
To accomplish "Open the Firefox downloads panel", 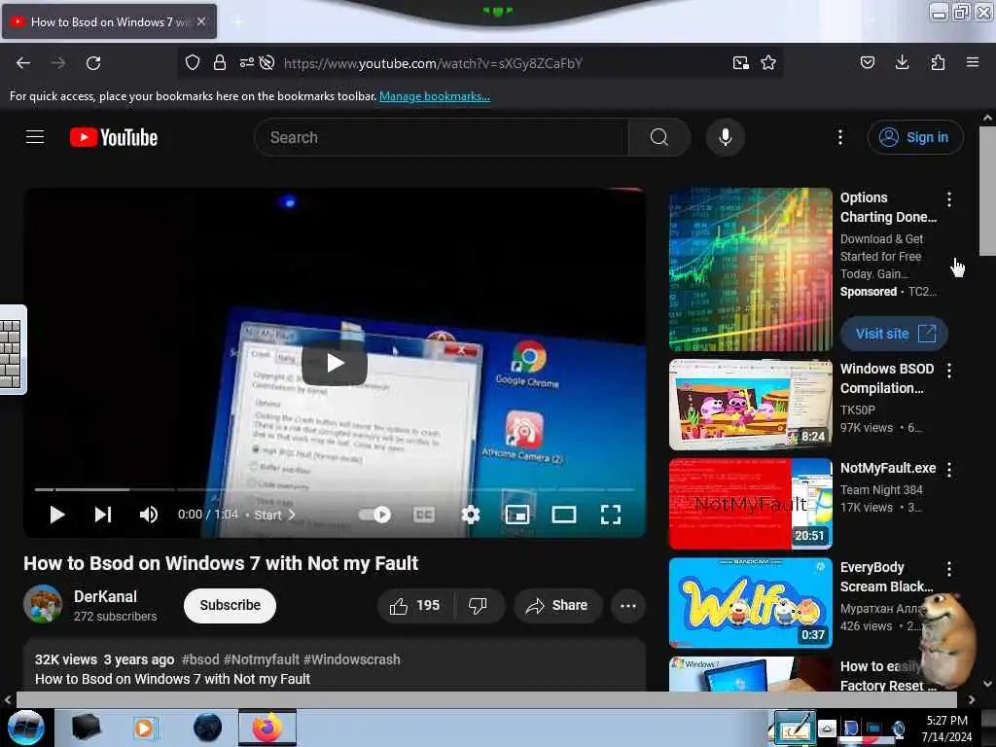I will click(x=902, y=62).
